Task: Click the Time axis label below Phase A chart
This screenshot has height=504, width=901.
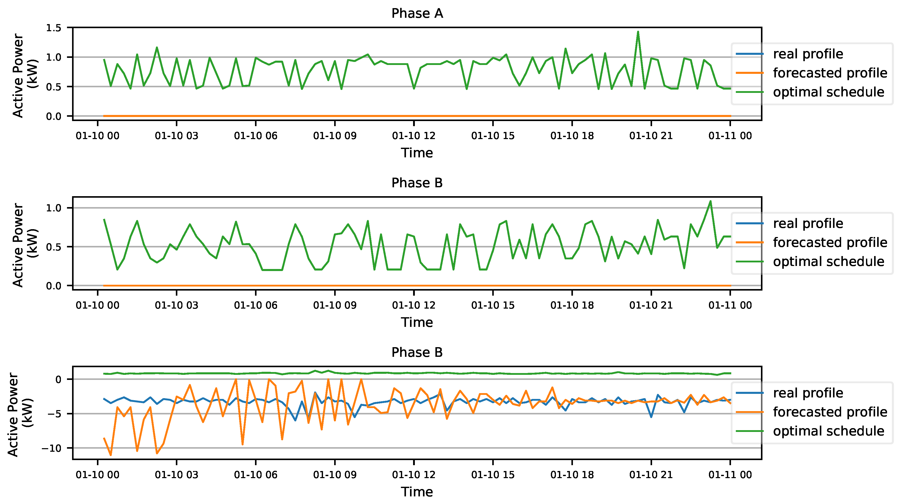Action: [417, 153]
